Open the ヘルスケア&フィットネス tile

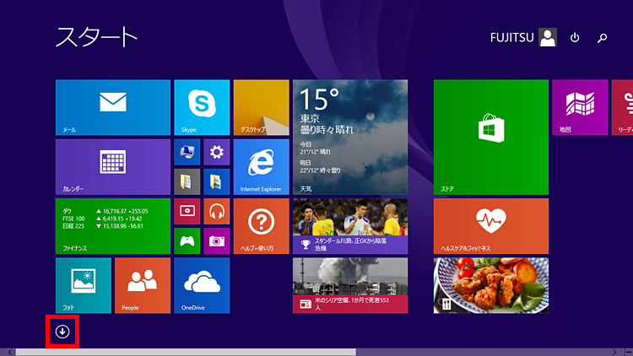(491, 226)
